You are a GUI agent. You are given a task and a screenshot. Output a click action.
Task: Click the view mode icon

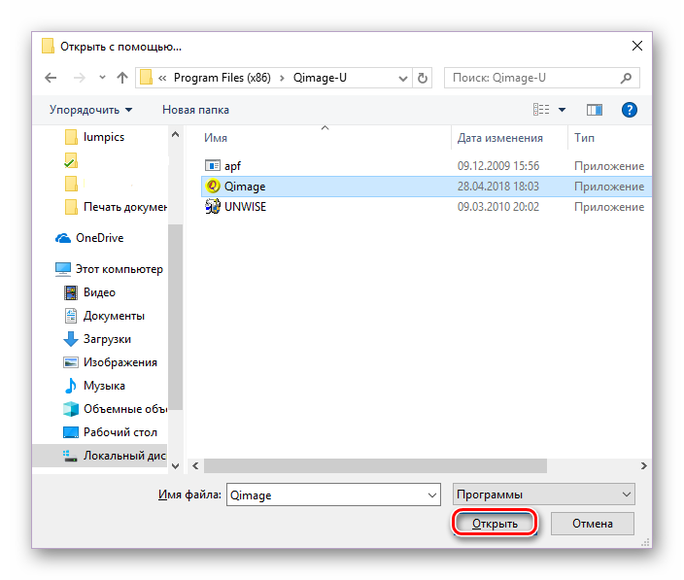pyautogui.click(x=541, y=110)
